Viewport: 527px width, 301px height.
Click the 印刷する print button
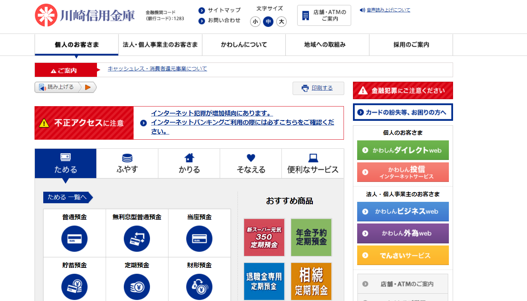pos(318,88)
